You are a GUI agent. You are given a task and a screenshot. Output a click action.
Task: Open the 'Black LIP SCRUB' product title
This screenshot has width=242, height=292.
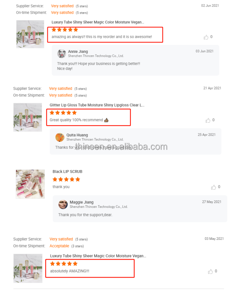[x=67, y=172]
